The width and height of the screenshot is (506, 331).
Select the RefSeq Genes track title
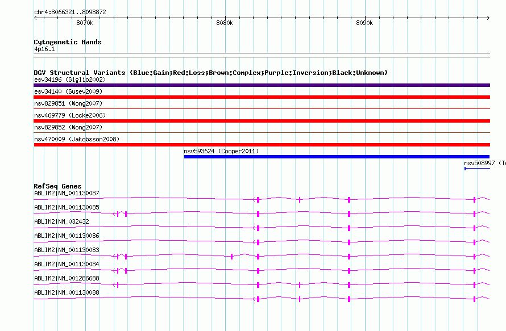tap(57, 186)
